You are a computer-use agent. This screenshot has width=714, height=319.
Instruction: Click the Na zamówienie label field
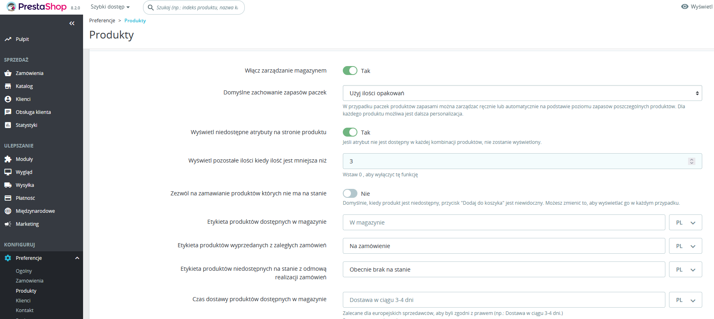(504, 246)
